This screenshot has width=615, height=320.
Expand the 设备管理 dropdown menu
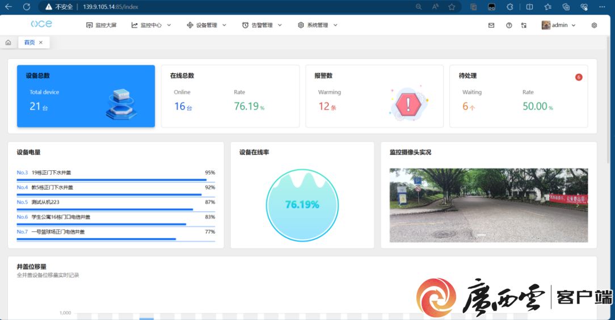[207, 25]
